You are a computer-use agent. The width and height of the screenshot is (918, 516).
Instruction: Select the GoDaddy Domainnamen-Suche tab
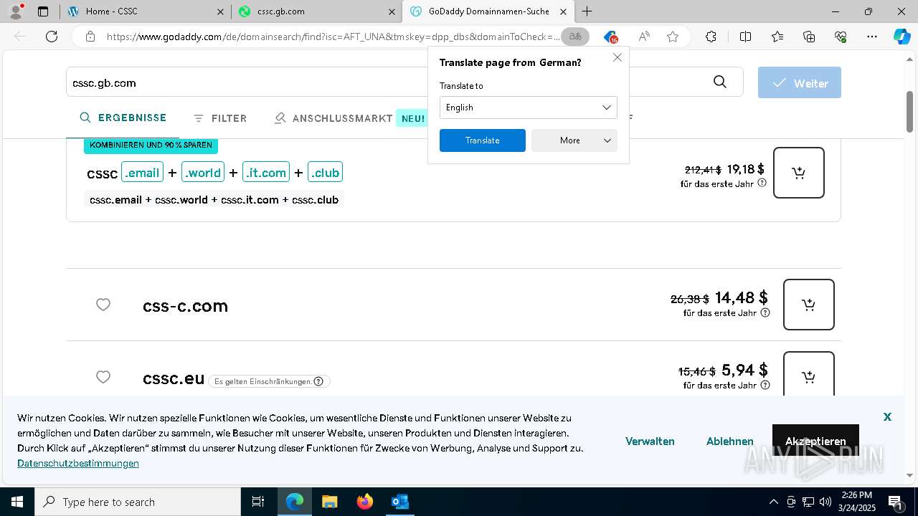point(488,11)
